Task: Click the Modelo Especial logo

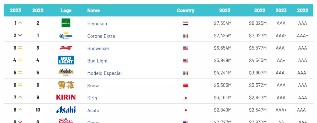Action: (66, 73)
